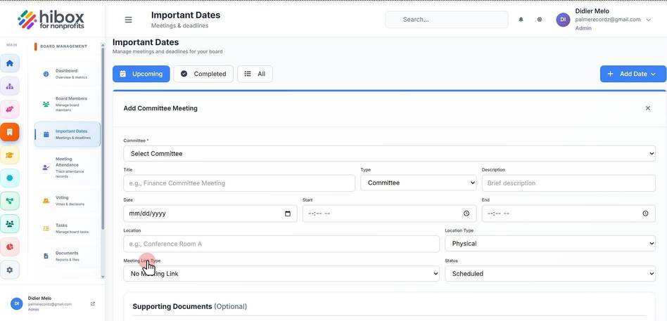667x321 pixels.
Task: Open the purple org-chart icon in rail
Action: pyautogui.click(x=10, y=86)
